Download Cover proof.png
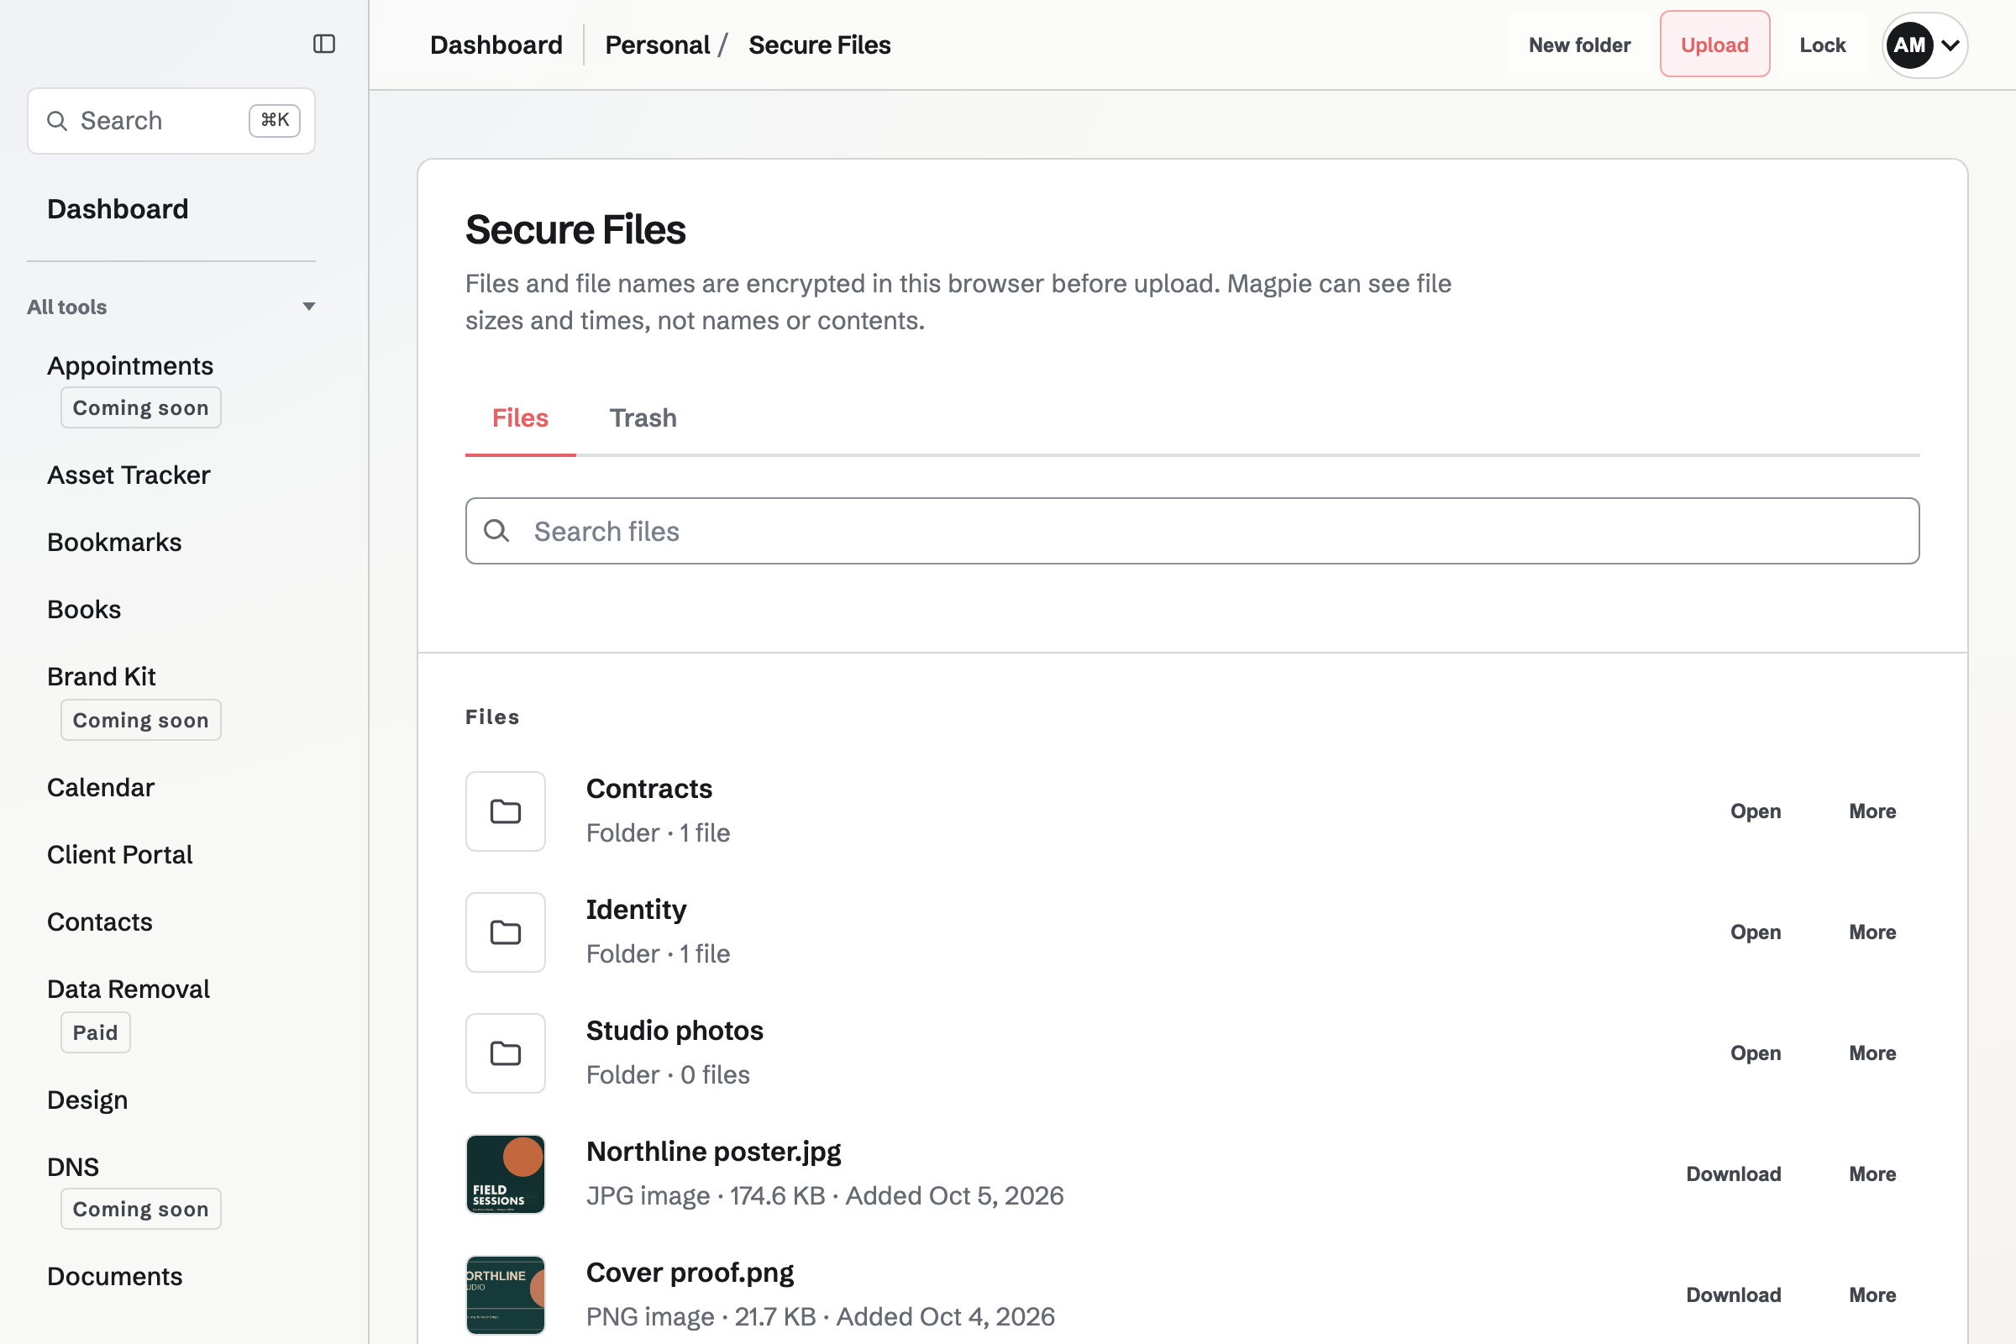 pyautogui.click(x=1733, y=1294)
